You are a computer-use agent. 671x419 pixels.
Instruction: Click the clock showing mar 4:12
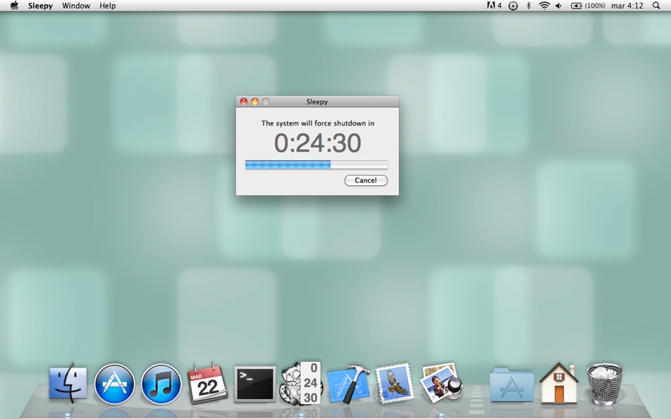tap(627, 6)
